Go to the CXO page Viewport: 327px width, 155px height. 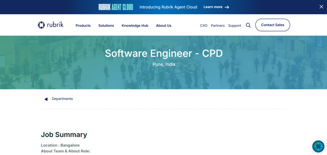pos(204,25)
